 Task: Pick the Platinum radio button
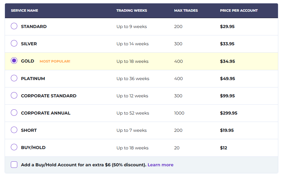tap(14, 78)
